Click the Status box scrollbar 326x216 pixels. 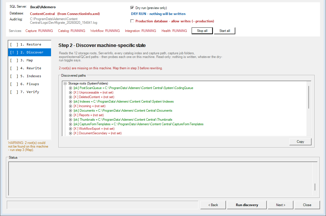pos(315,187)
